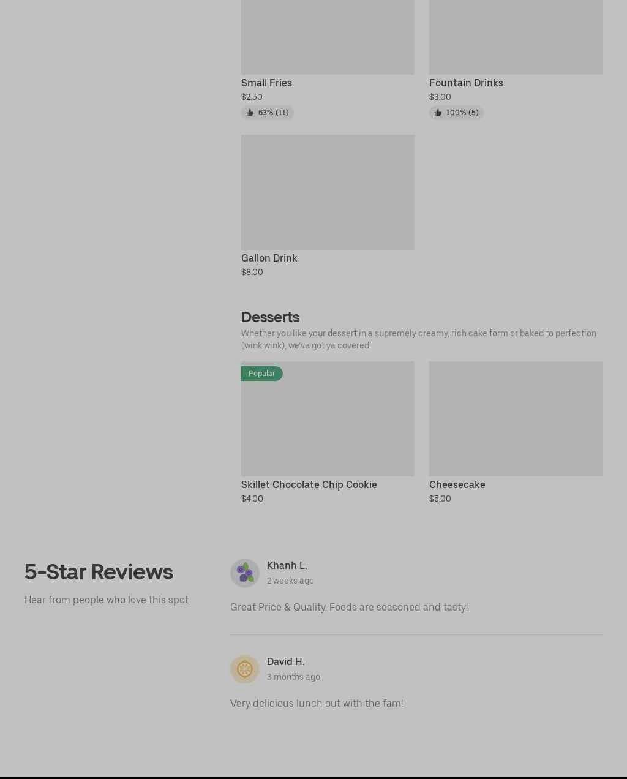Click reviewer name Khanh L.
Screen dimensions: 627x779
click(287, 565)
